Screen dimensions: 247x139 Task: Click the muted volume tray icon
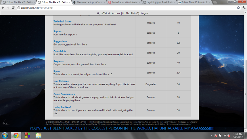click(229, 136)
